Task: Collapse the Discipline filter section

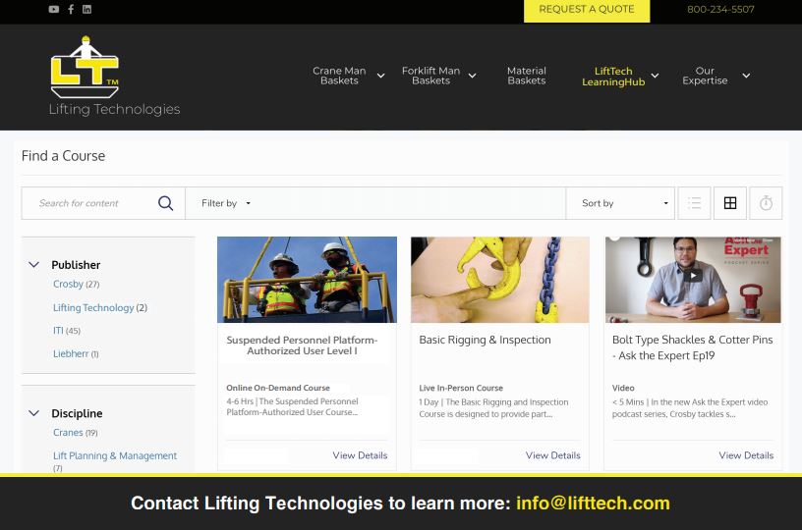Action: coord(33,413)
